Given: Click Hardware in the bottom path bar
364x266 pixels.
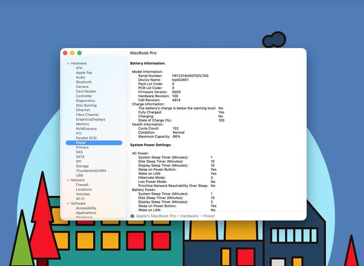Looking at the screenshot, I should click(190, 216).
